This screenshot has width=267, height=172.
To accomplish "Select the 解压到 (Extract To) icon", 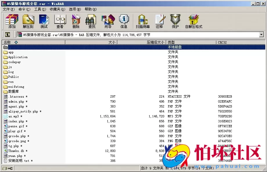I will (x=28, y=21).
